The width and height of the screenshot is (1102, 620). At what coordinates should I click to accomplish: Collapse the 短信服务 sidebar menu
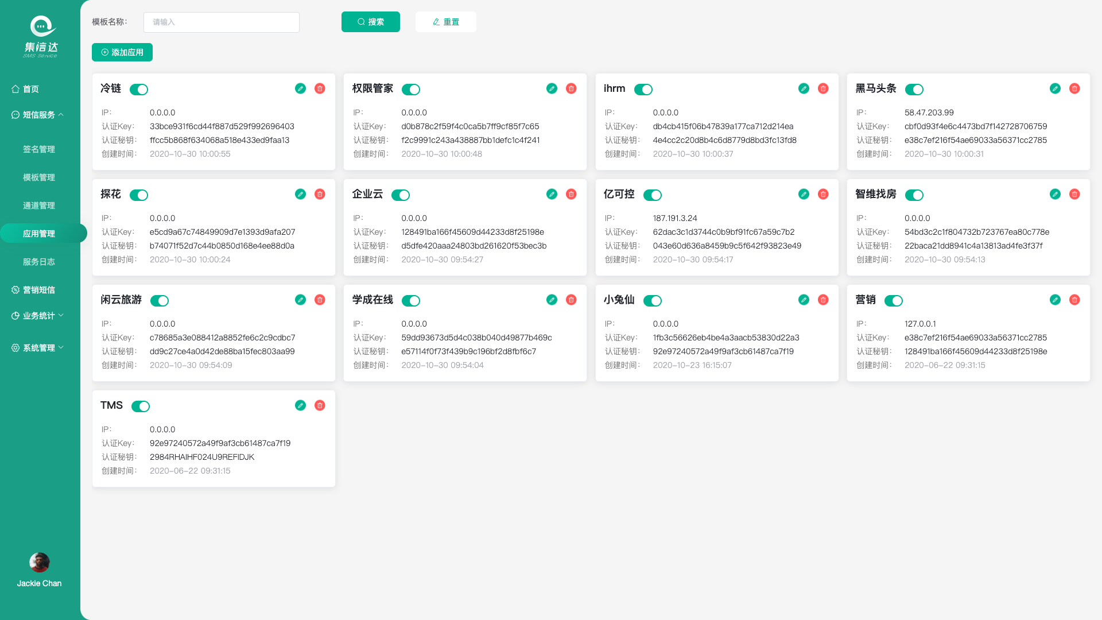coord(39,115)
